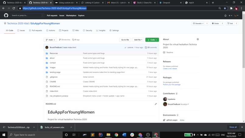Fork the repository
The height and width of the screenshot is (138, 245).
230,23
